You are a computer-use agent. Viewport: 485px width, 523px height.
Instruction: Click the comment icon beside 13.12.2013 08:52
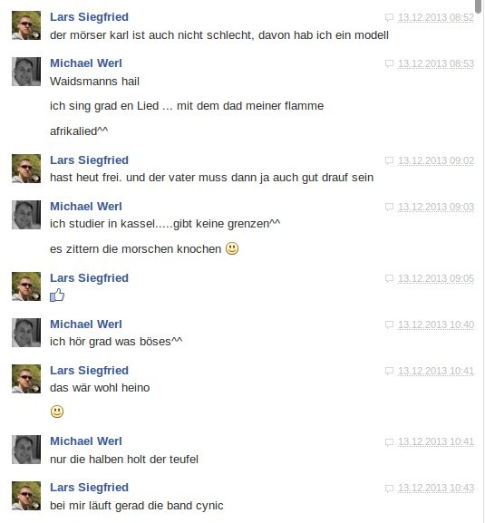click(389, 17)
